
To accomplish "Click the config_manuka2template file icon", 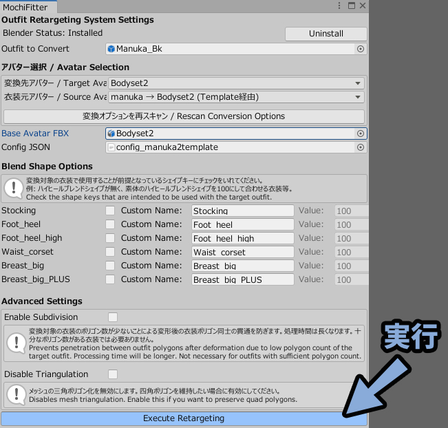I will [x=111, y=147].
